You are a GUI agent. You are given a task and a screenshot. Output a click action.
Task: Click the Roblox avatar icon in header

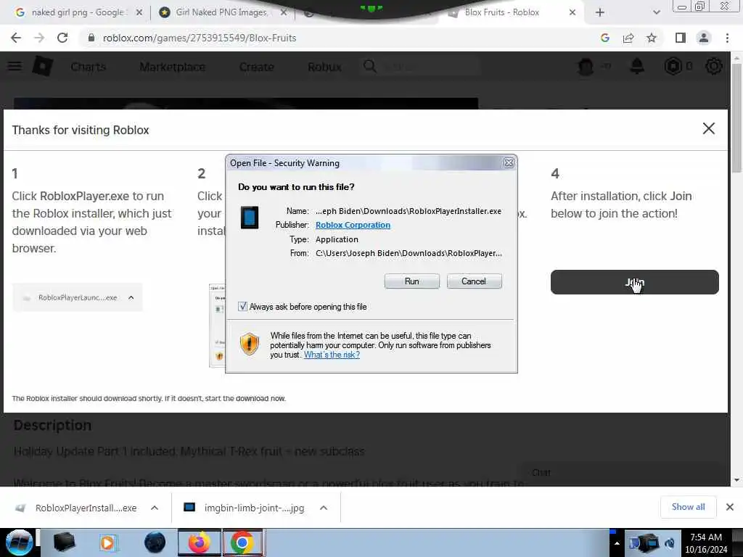[586, 66]
